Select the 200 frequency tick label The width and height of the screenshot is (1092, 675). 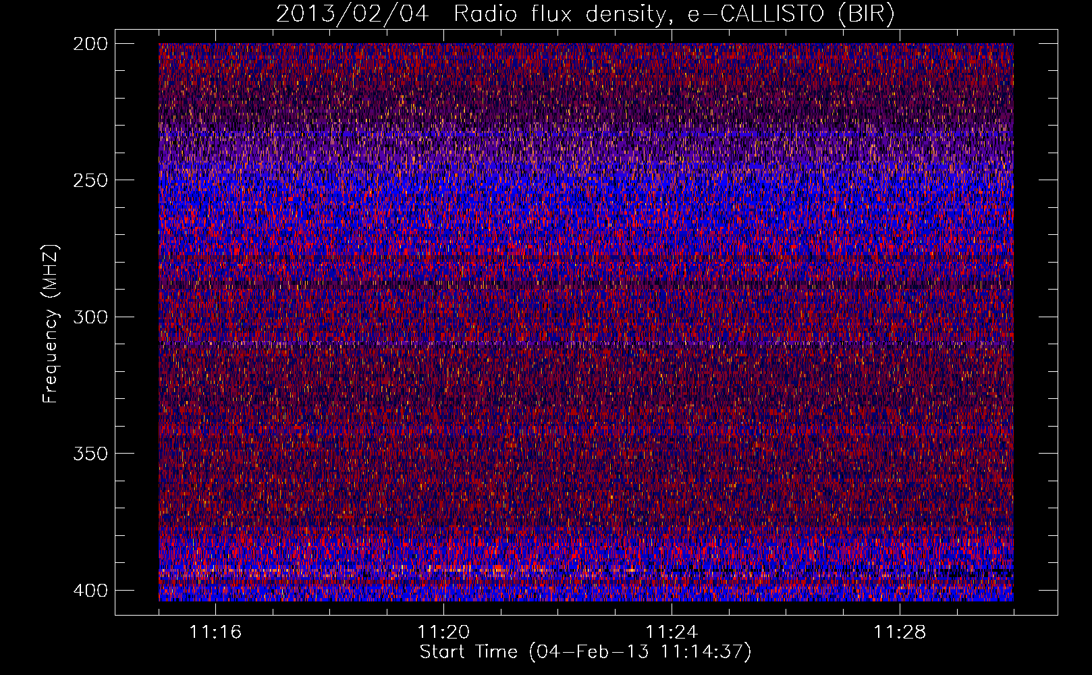[x=90, y=44]
